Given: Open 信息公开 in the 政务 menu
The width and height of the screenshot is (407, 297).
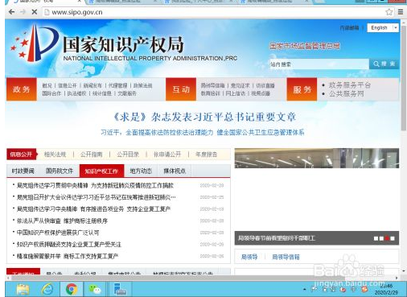Looking at the screenshot, I should point(68,85).
